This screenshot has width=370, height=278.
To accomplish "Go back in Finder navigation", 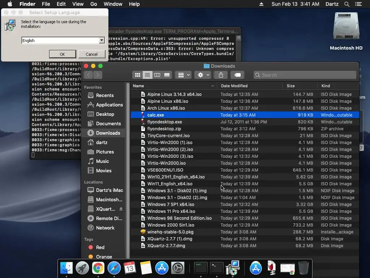I will [x=89, y=75].
